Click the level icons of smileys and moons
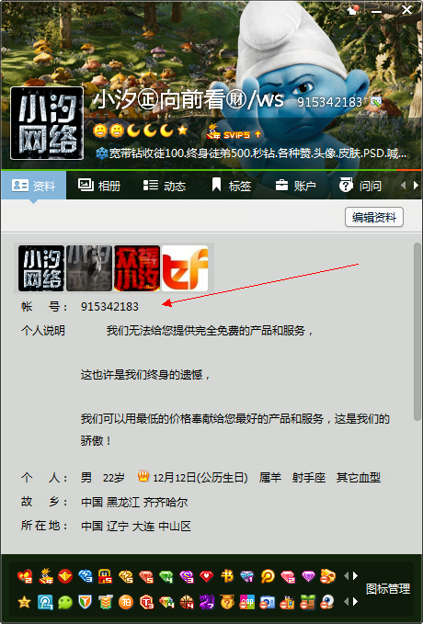The height and width of the screenshot is (624, 423). [140, 130]
